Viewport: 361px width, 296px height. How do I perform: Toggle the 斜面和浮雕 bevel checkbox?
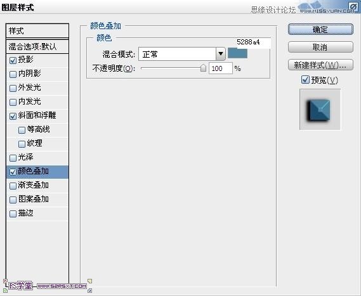tap(13, 116)
